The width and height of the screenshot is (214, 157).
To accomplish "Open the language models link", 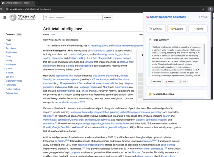I will tap(88, 87).
